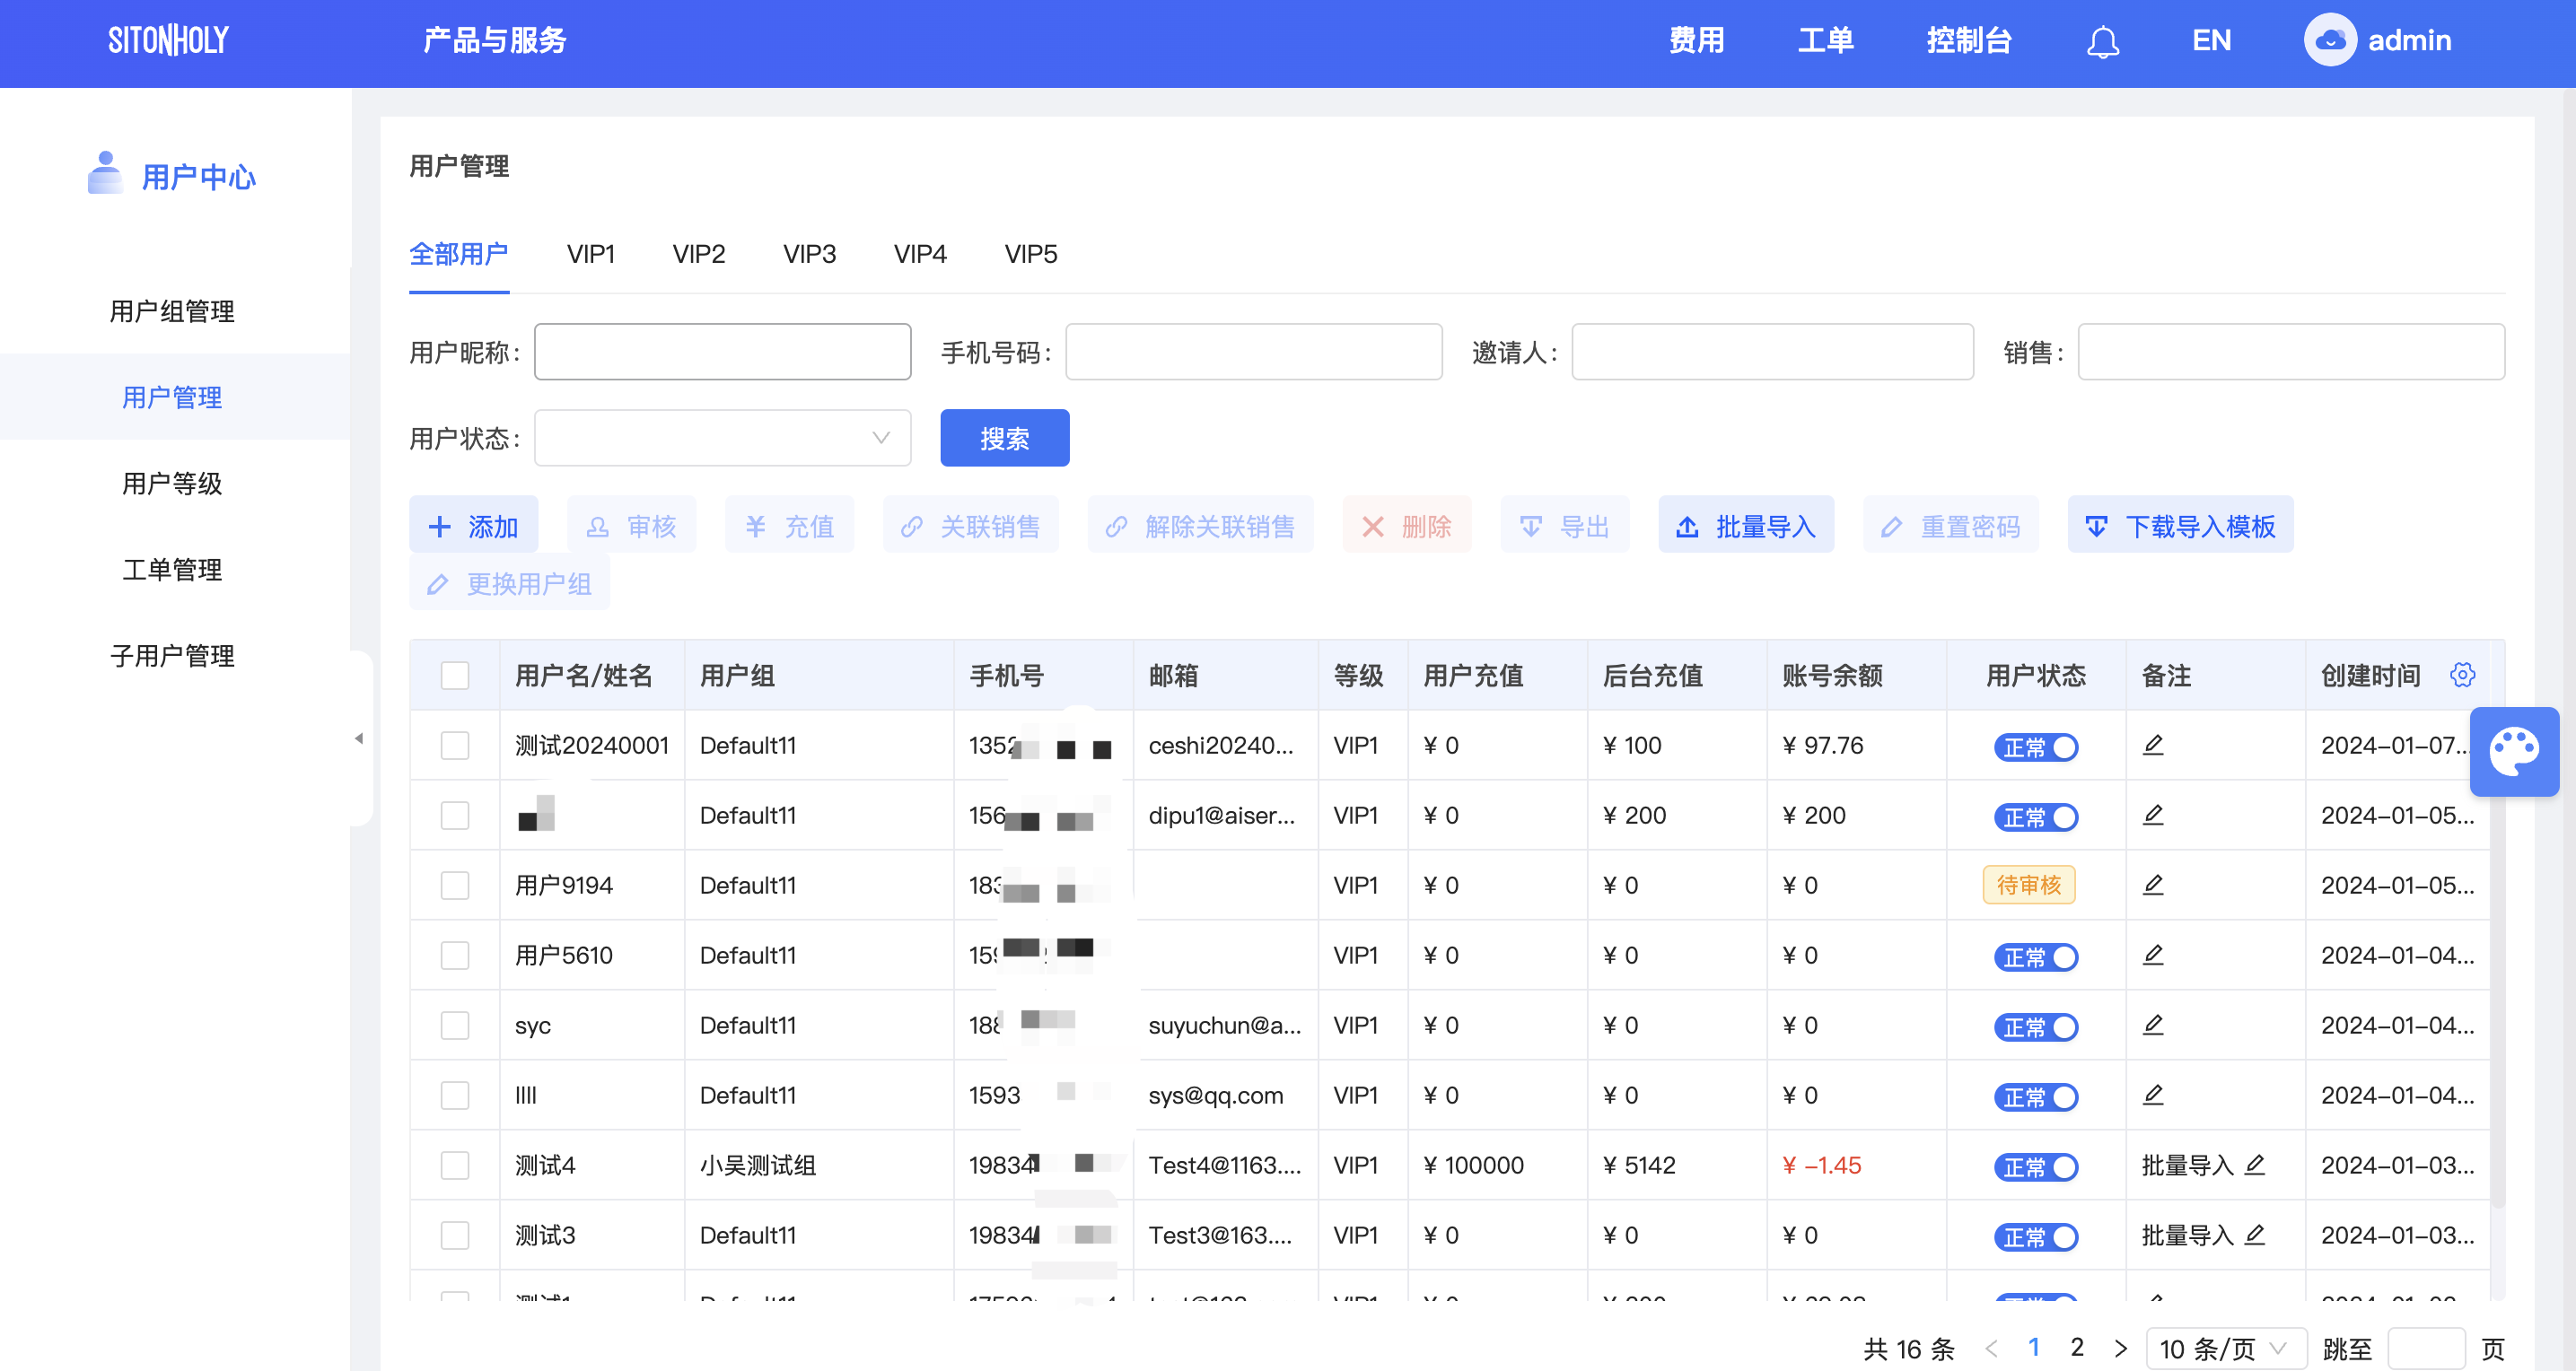Open 用户管理 in the sidebar
This screenshot has height=1371, width=2576.
(172, 397)
